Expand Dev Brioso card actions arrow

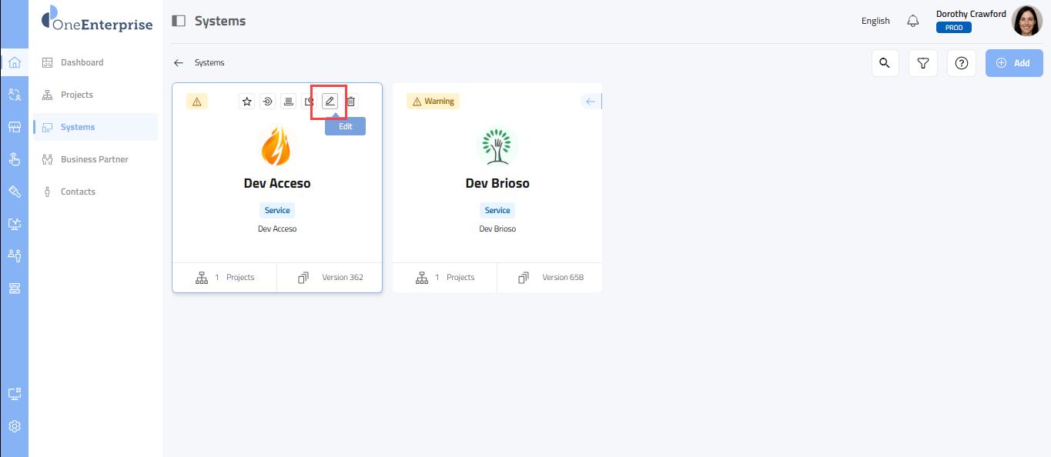click(x=591, y=102)
